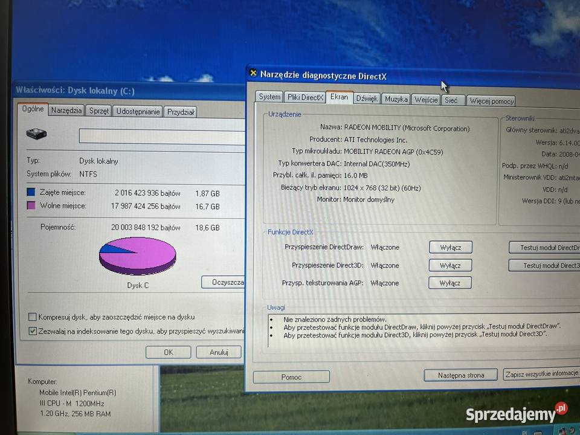This screenshot has height=435, width=580.
Task: Switch to the Sprzęt tab
Action: pos(98,111)
